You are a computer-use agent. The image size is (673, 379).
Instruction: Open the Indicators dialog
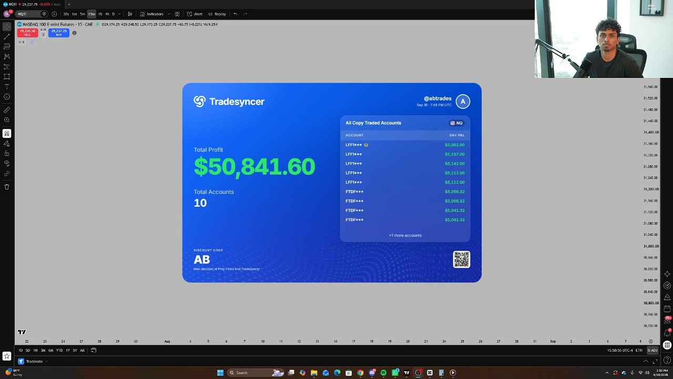tap(152, 14)
